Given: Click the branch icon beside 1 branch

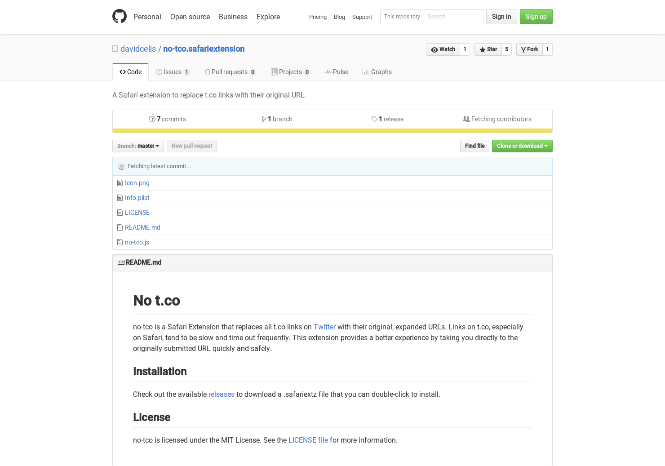Looking at the screenshot, I should point(264,119).
